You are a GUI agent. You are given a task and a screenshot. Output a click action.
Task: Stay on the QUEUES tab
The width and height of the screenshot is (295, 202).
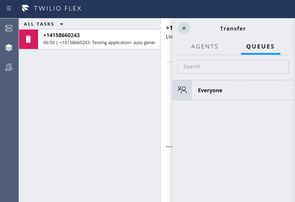260,46
